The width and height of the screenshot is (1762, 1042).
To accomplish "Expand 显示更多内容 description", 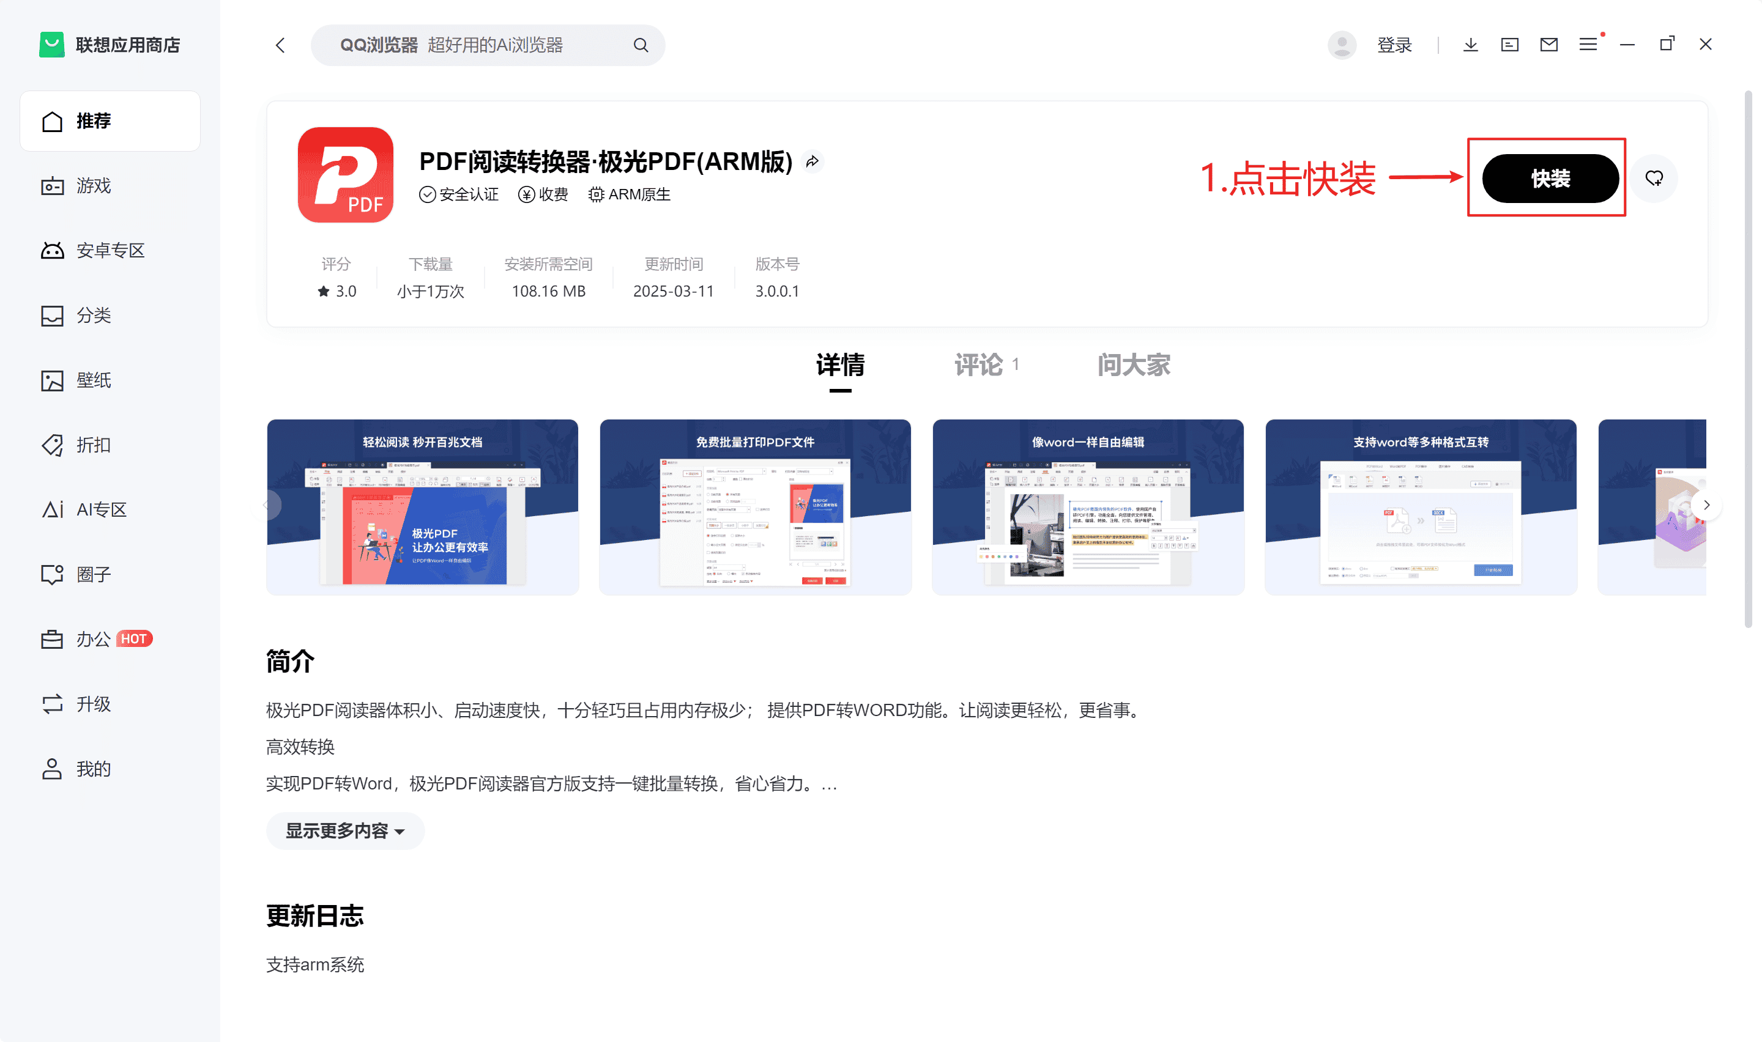I will (345, 830).
